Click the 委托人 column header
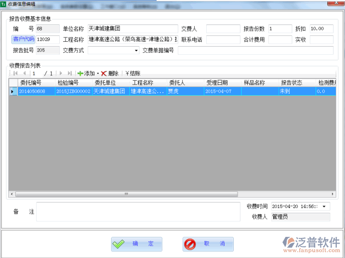Screen dimensions: 345x258 point(186,83)
